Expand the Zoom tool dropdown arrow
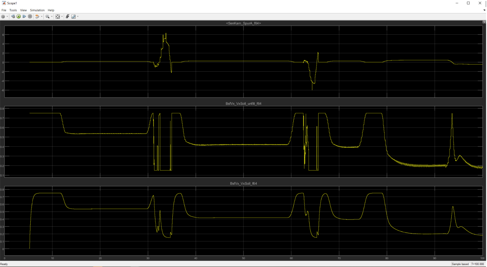 (x=52, y=17)
